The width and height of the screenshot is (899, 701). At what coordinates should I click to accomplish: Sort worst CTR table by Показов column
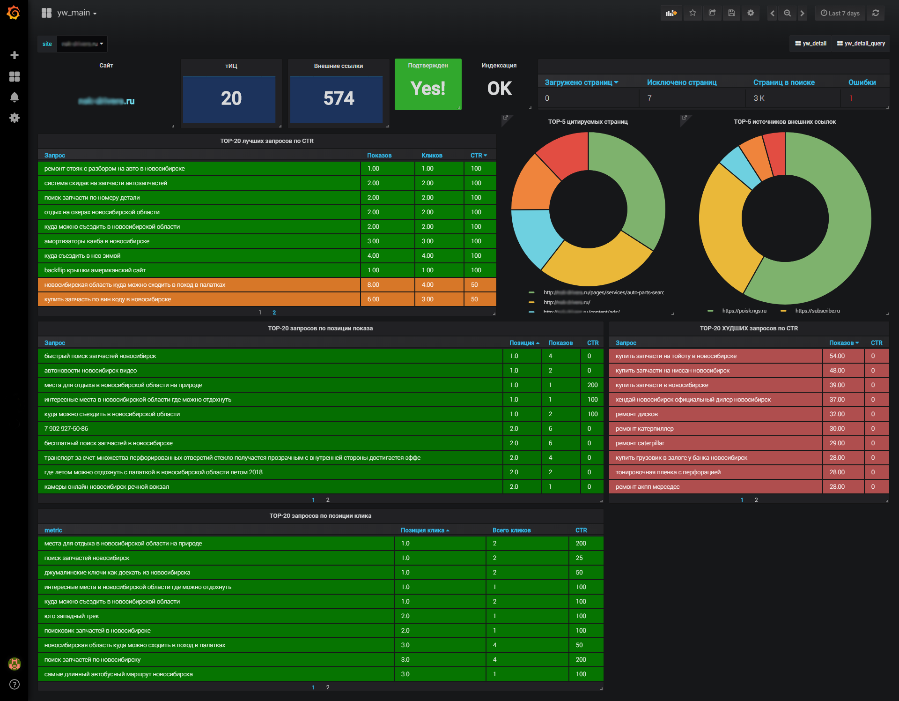click(x=844, y=343)
